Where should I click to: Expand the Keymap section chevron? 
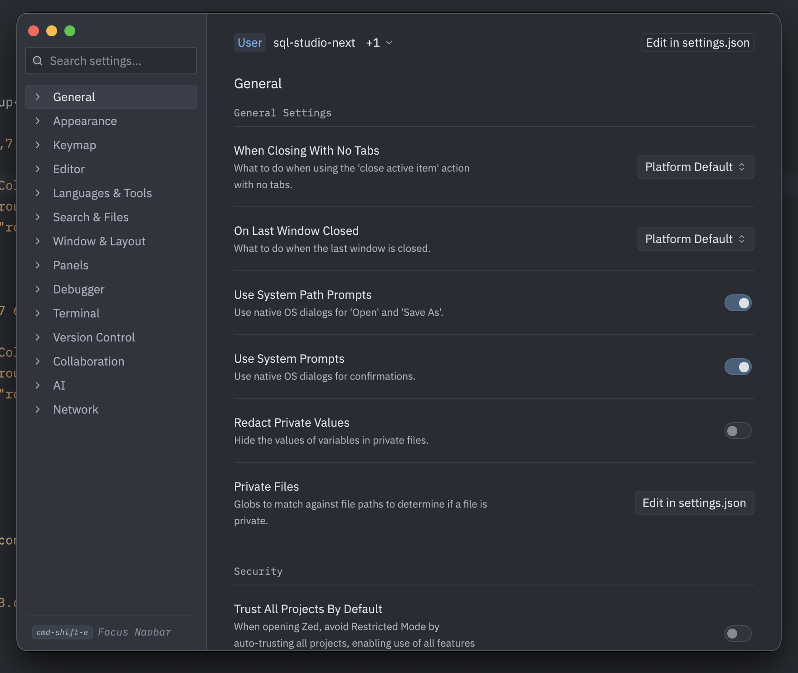coord(38,145)
